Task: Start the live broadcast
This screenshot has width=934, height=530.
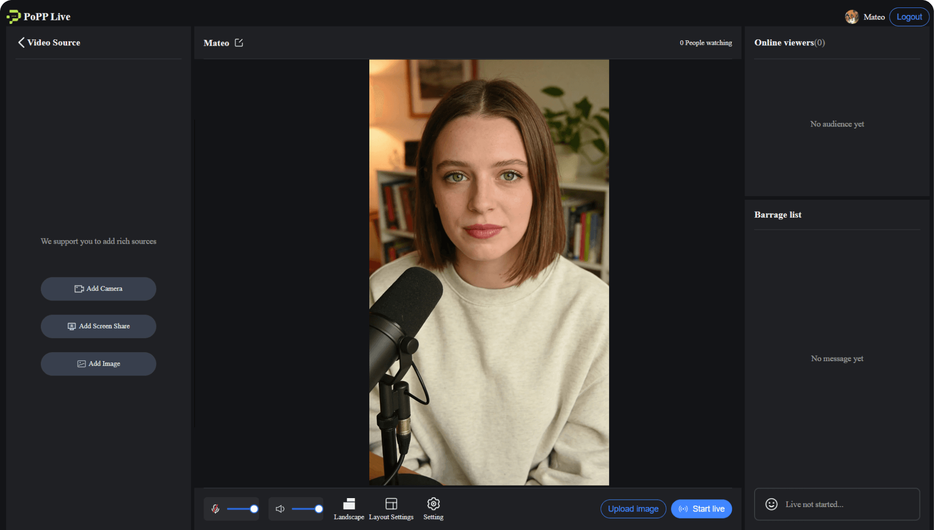Action: 701,509
